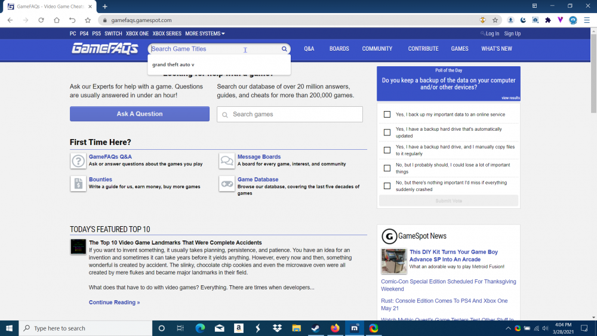Bookmark page with address bar star
Viewport: 597px width, 336px height.
click(495, 20)
